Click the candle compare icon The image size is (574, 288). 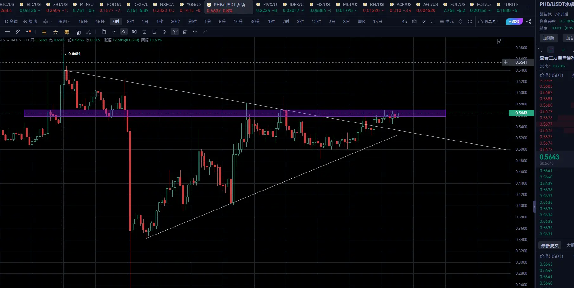click(x=134, y=32)
